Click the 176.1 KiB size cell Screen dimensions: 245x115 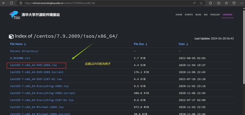141,72
